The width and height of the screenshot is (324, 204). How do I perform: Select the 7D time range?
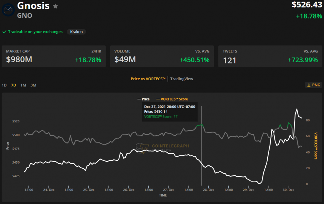13,85
